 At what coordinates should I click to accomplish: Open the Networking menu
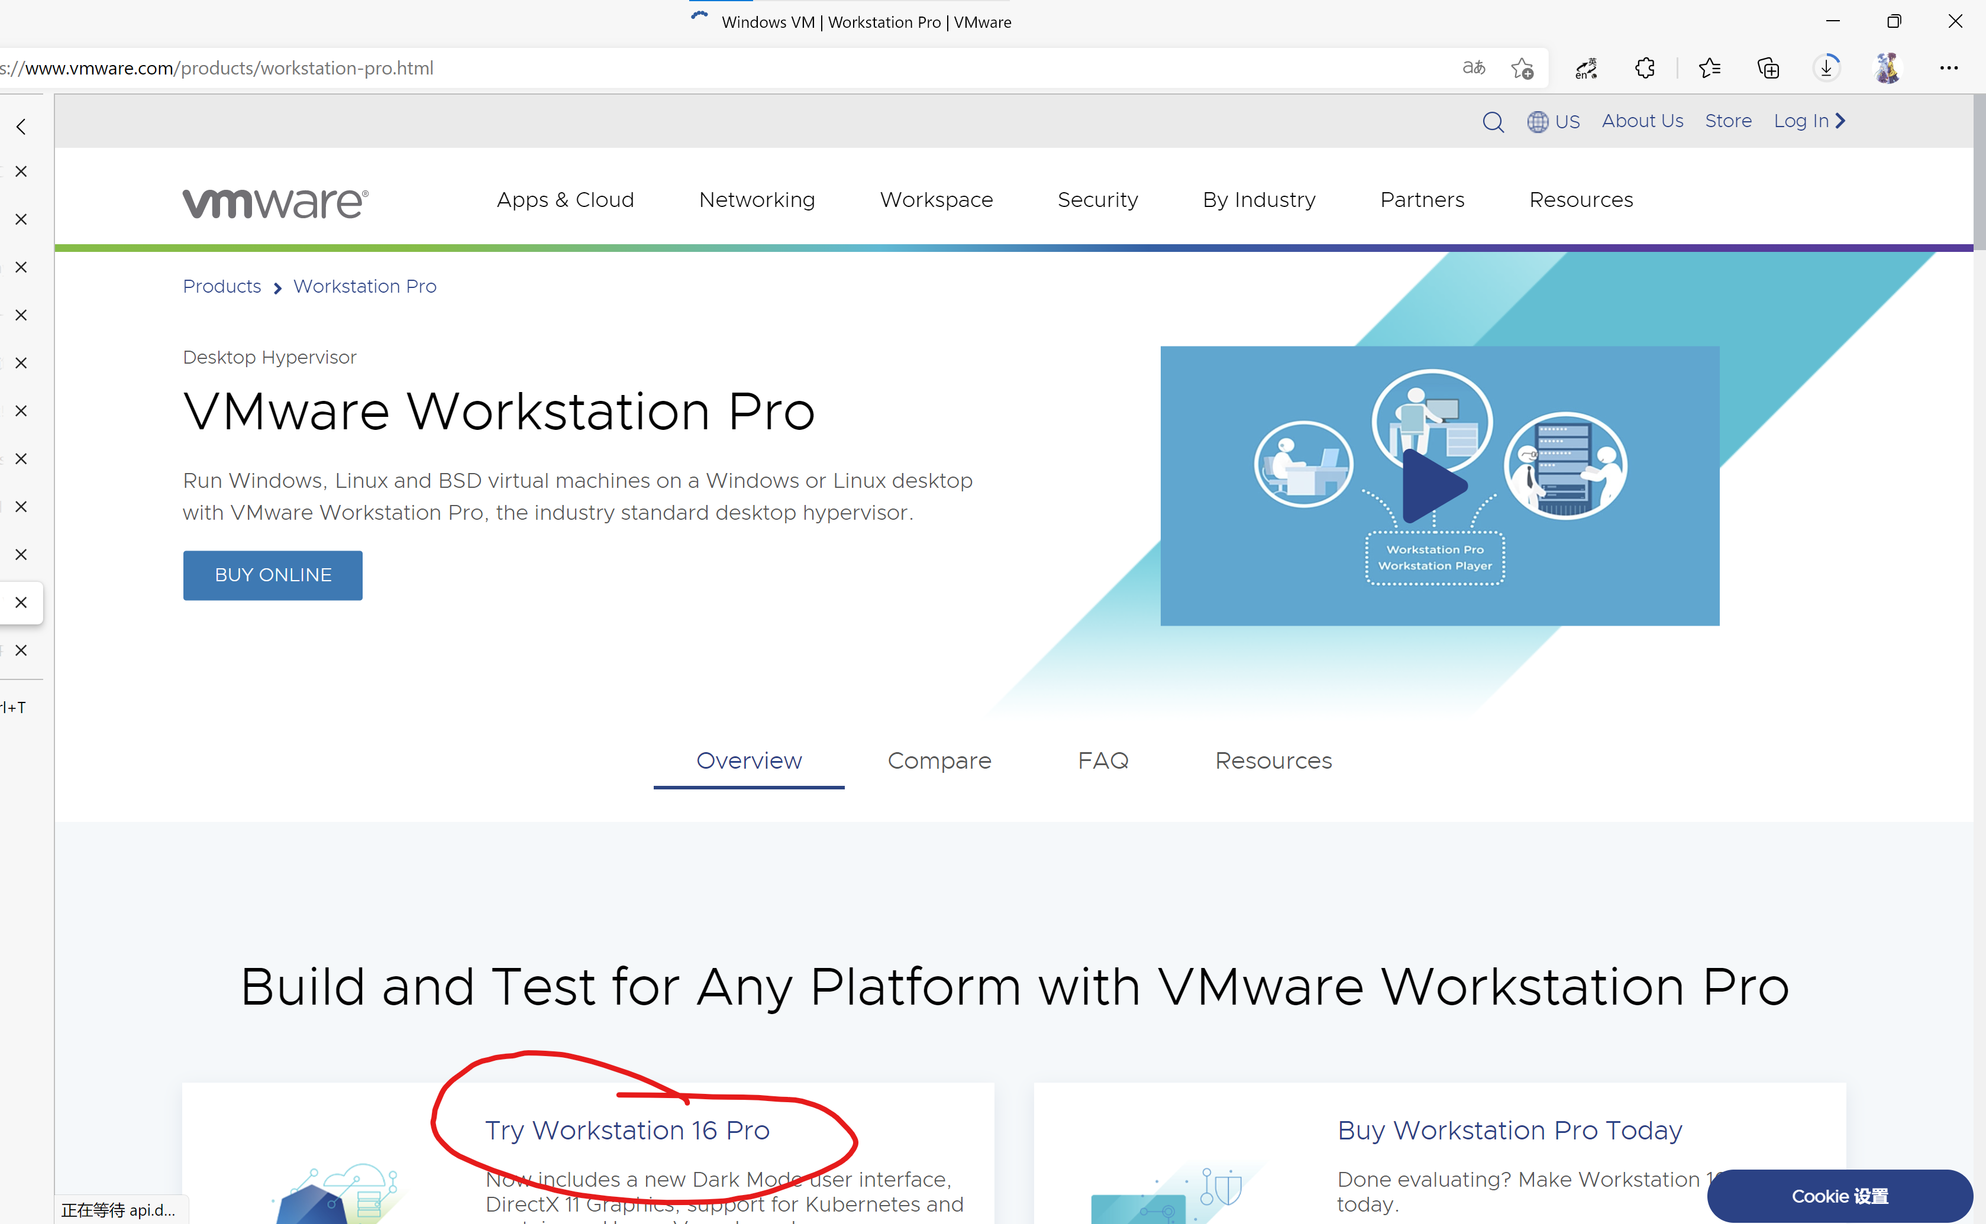coord(757,200)
